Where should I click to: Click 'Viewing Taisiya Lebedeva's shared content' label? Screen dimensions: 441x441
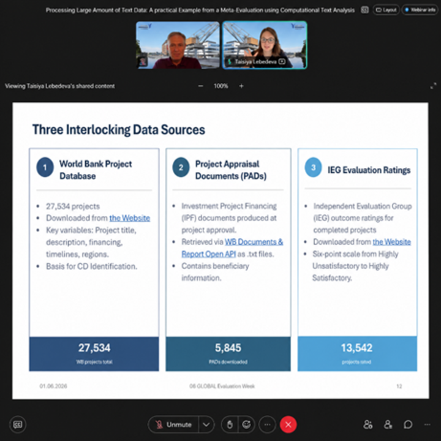(59, 86)
